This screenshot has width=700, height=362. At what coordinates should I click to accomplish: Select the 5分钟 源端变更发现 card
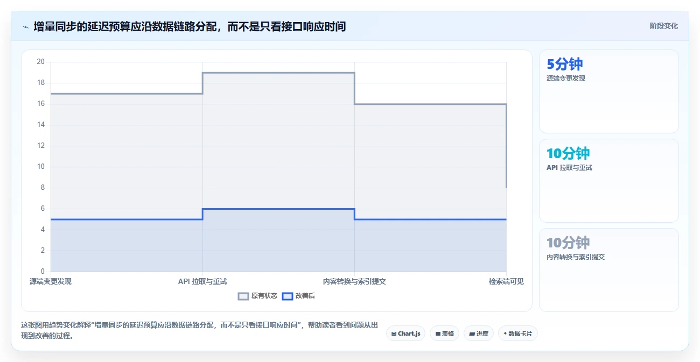click(608, 91)
